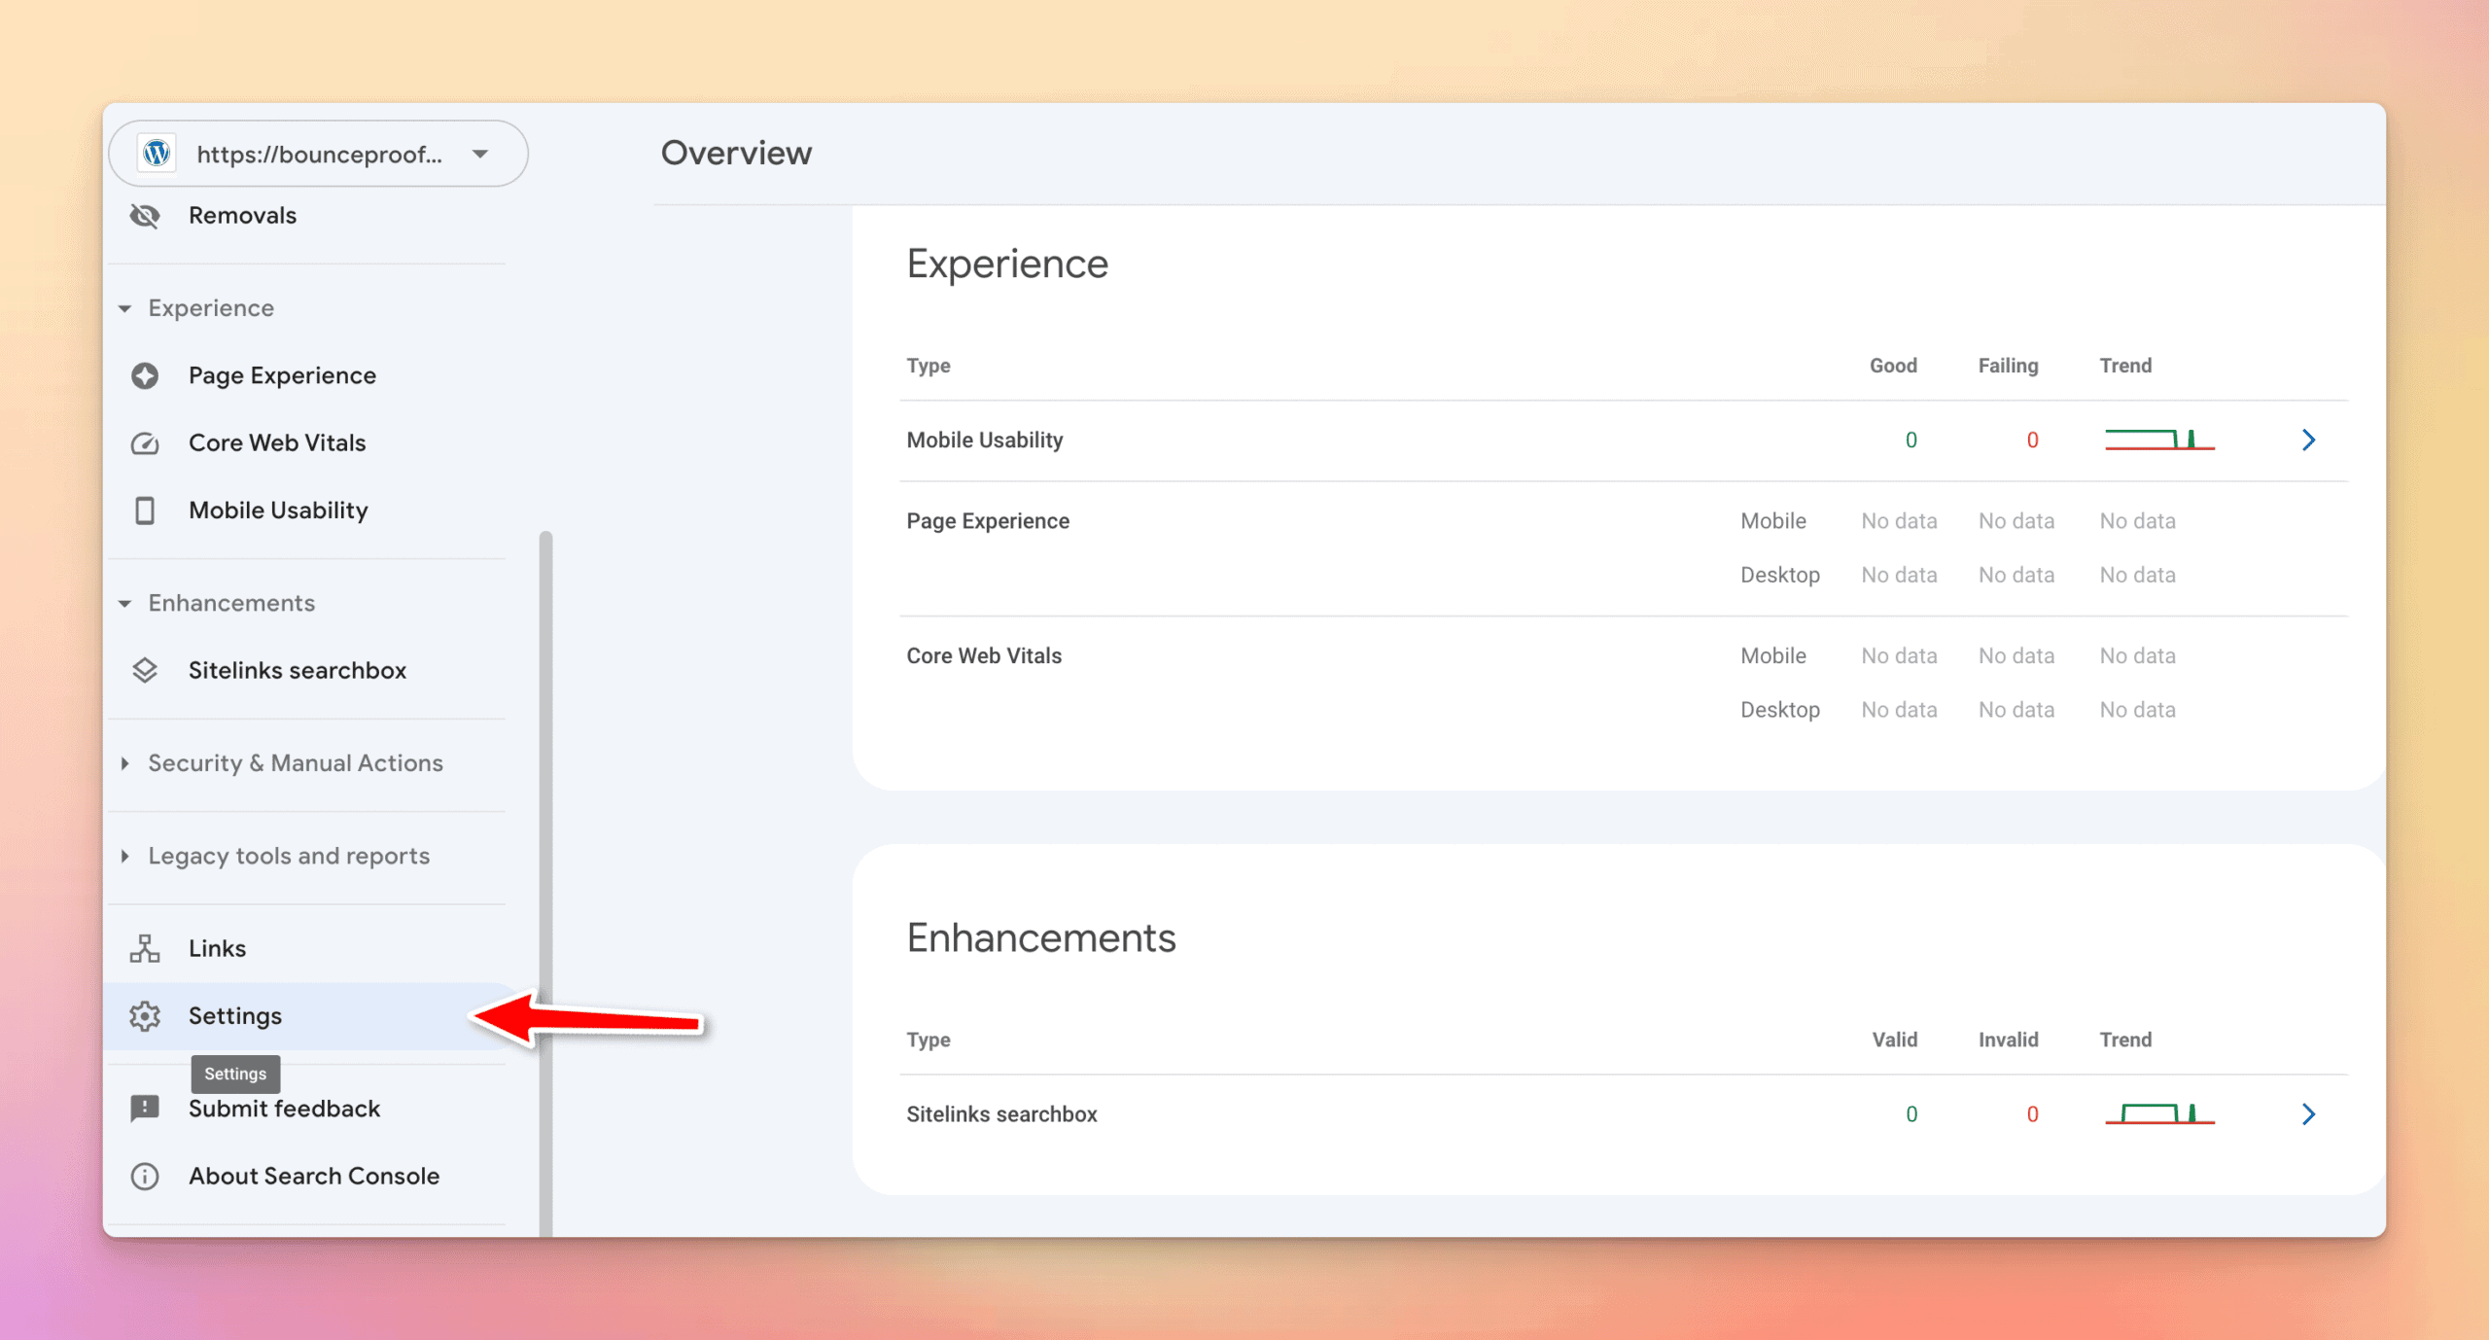Click Mobile Usability in Experience table
2489x1340 pixels.
tap(984, 441)
